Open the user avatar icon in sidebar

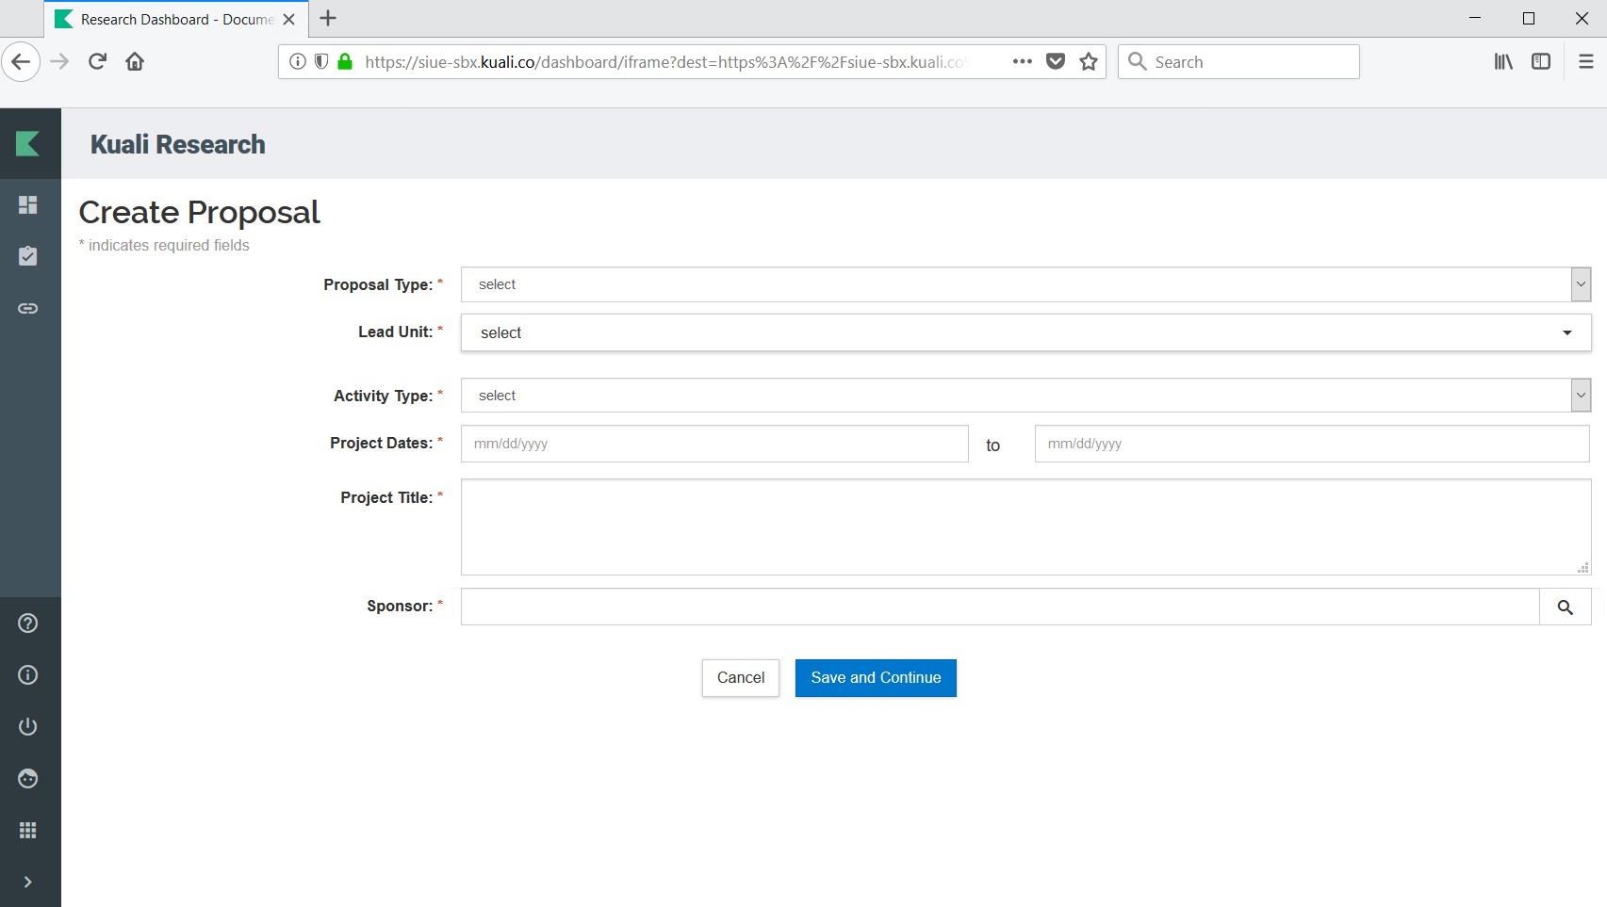pyautogui.click(x=28, y=779)
